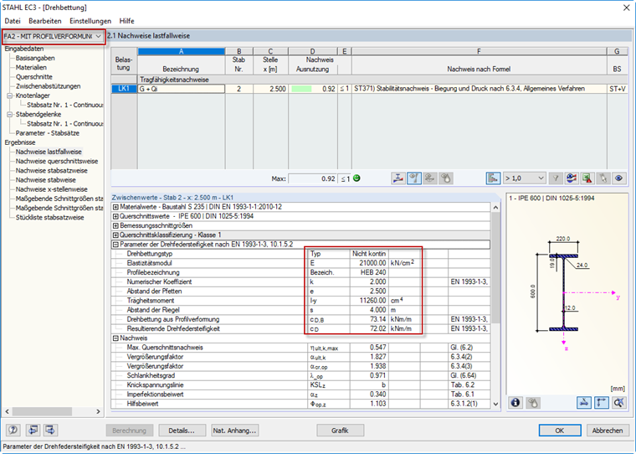The image size is (636, 454).
Task: Open the help icon at bottom left
Action: point(13,430)
